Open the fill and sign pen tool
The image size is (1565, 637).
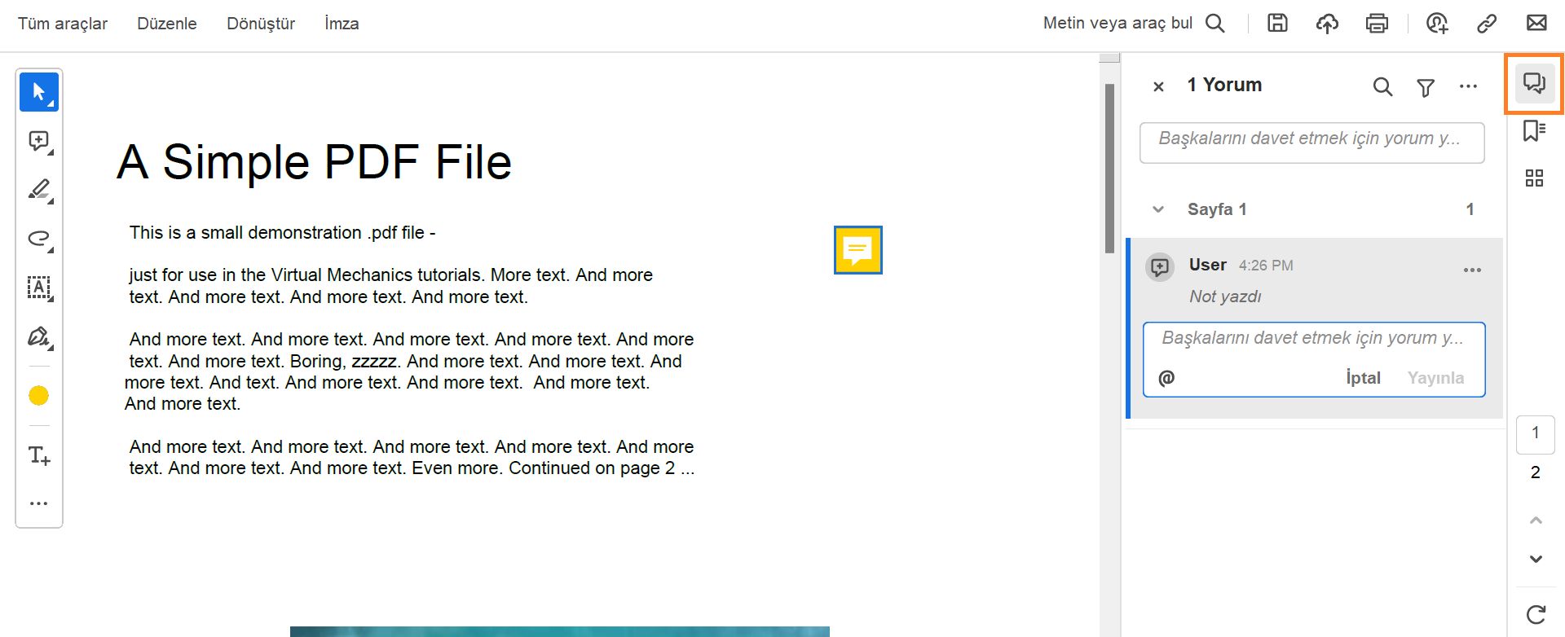pyautogui.click(x=39, y=336)
